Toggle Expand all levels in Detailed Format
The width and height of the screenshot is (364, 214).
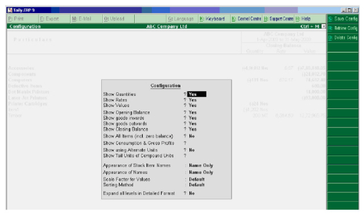(192, 194)
